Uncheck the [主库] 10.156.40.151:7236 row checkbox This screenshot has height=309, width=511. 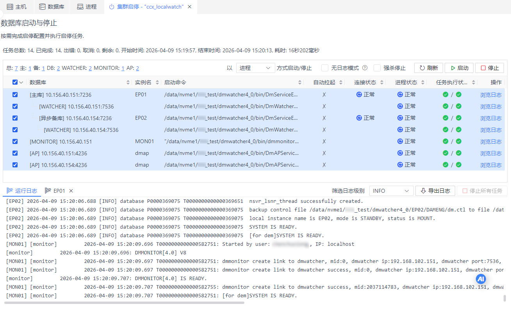(x=15, y=94)
